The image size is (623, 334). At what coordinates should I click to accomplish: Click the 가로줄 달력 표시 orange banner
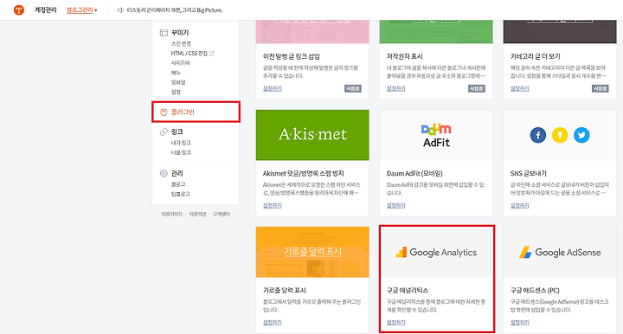(312, 252)
